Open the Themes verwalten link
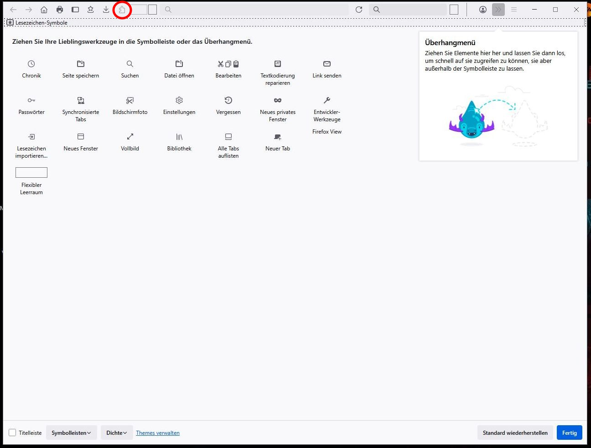591x448 pixels. pos(158,433)
